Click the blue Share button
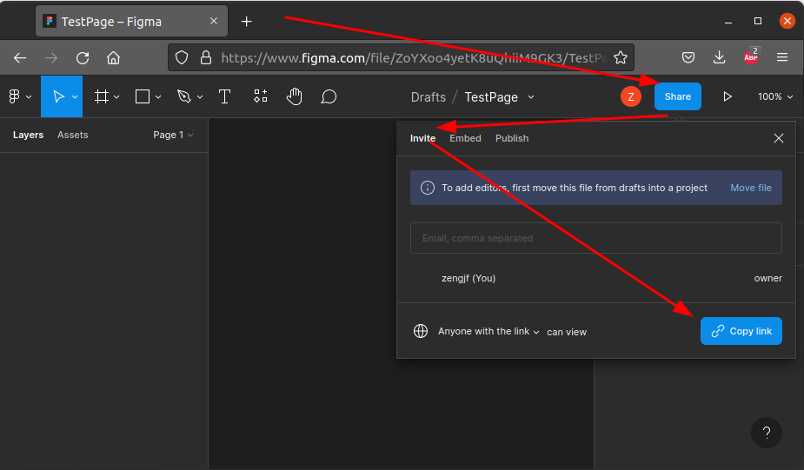Viewport: 804px width, 470px height. 677,96
